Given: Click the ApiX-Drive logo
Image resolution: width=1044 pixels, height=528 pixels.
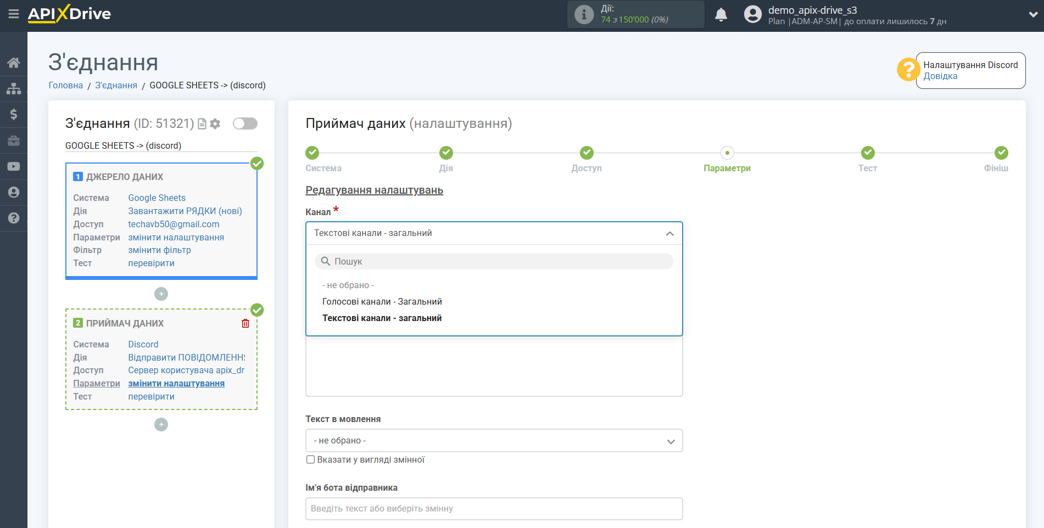Looking at the screenshot, I should (x=69, y=14).
